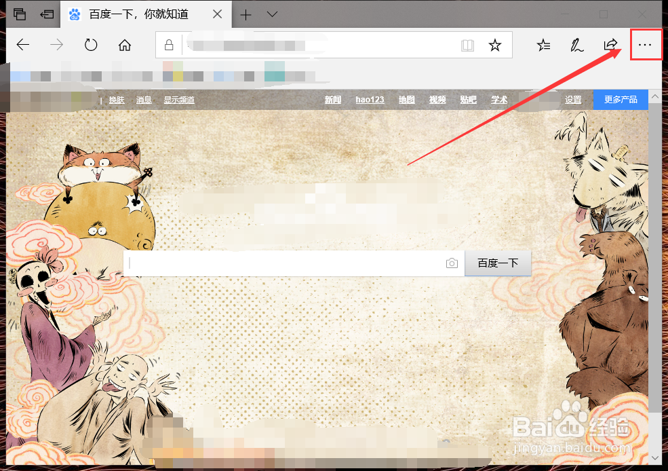Go forward with the right arrow
The width and height of the screenshot is (668, 471).
pos(57,45)
